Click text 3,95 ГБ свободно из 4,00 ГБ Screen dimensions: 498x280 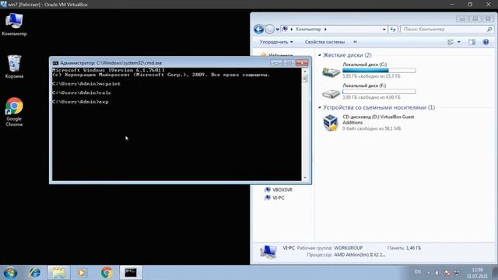(371, 97)
